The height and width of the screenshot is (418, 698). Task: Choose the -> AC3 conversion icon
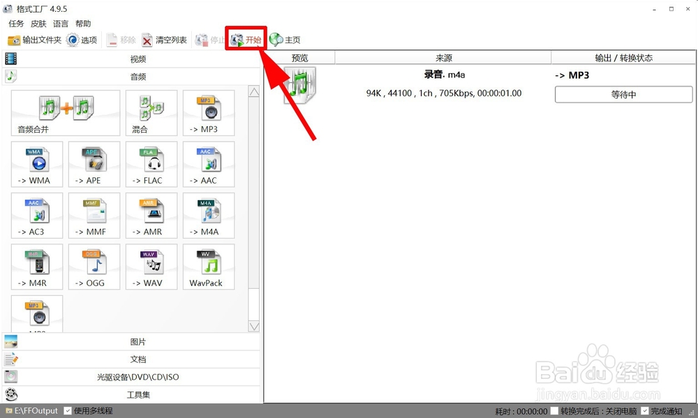click(37, 216)
